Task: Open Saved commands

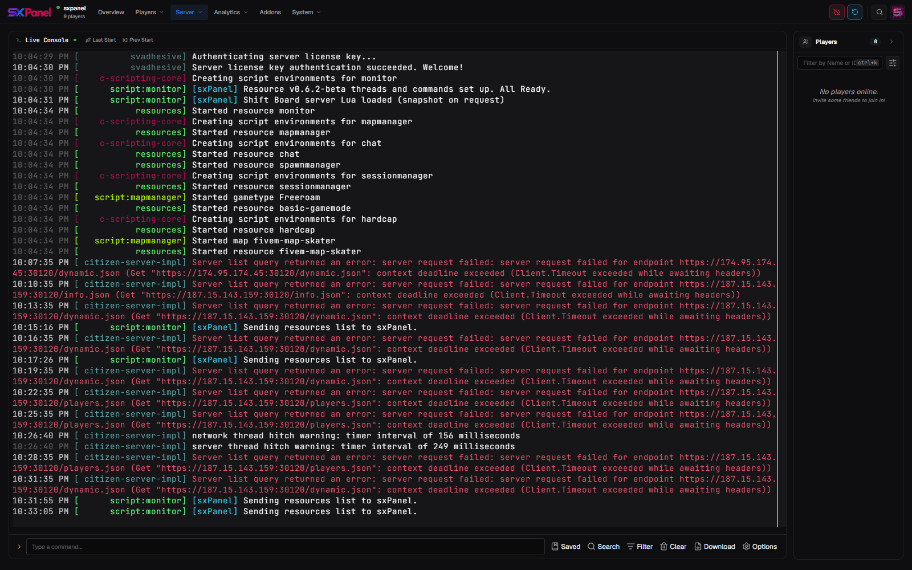Action: click(x=565, y=547)
